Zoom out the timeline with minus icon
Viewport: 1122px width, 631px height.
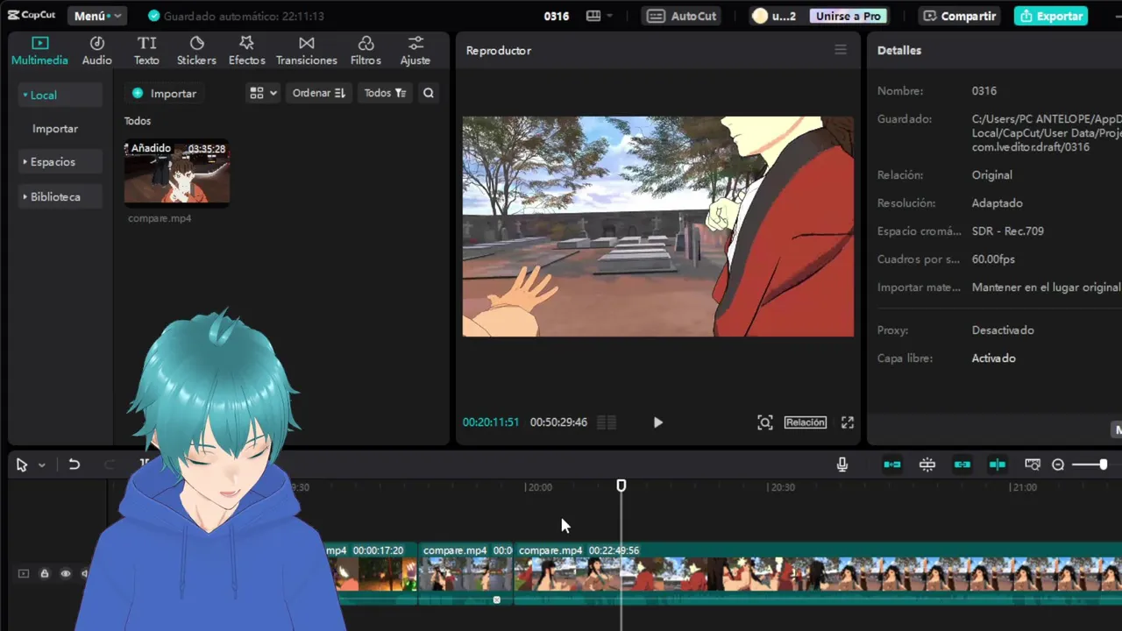pos(1058,464)
